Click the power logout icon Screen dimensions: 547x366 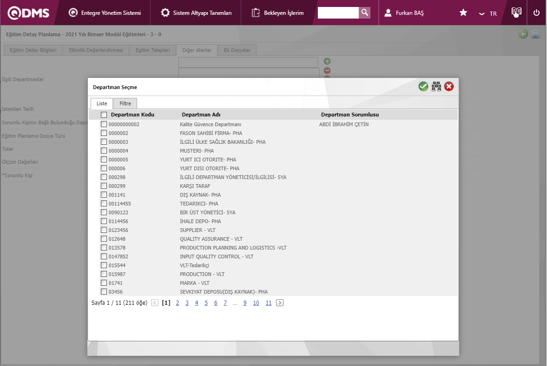(536, 13)
